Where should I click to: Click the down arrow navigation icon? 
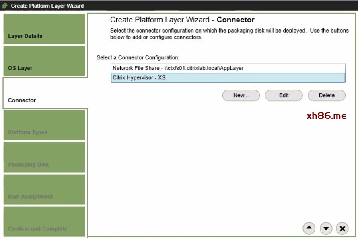tap(326, 228)
